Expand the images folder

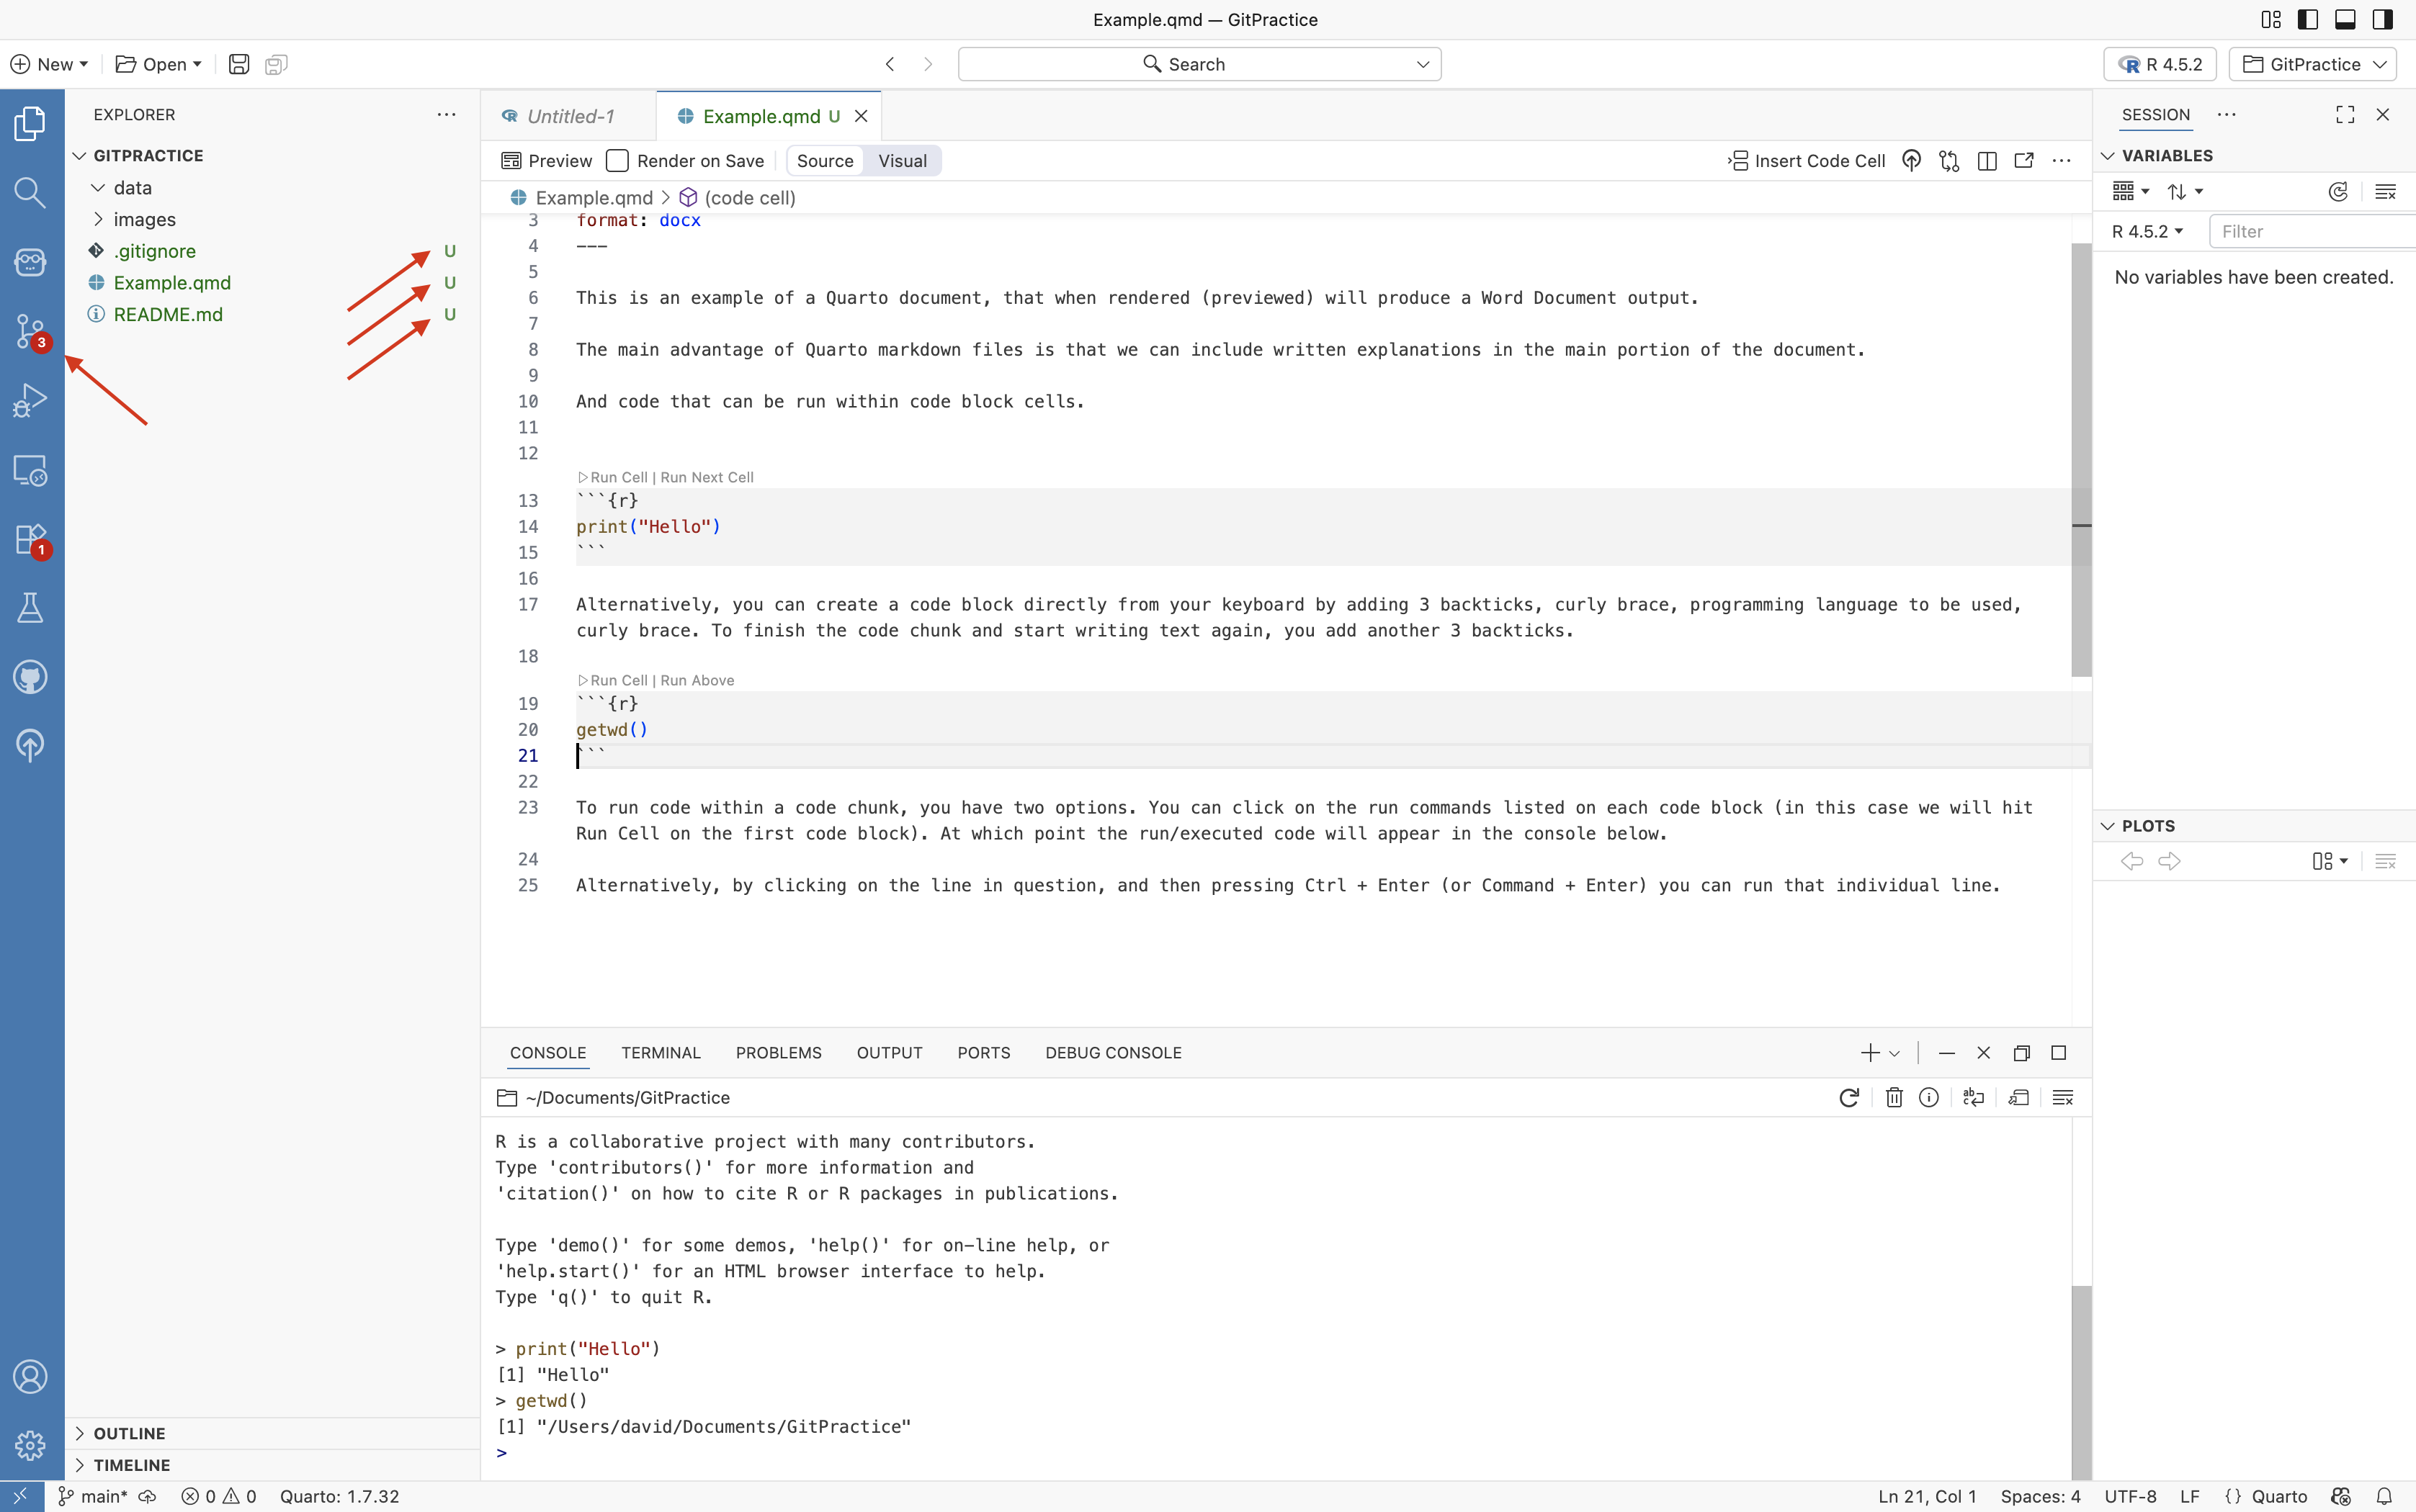[x=144, y=219]
